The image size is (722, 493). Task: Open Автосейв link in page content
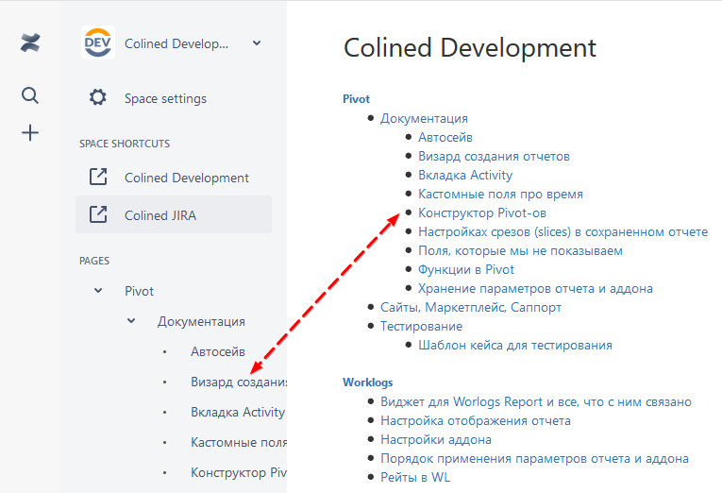[445, 137]
